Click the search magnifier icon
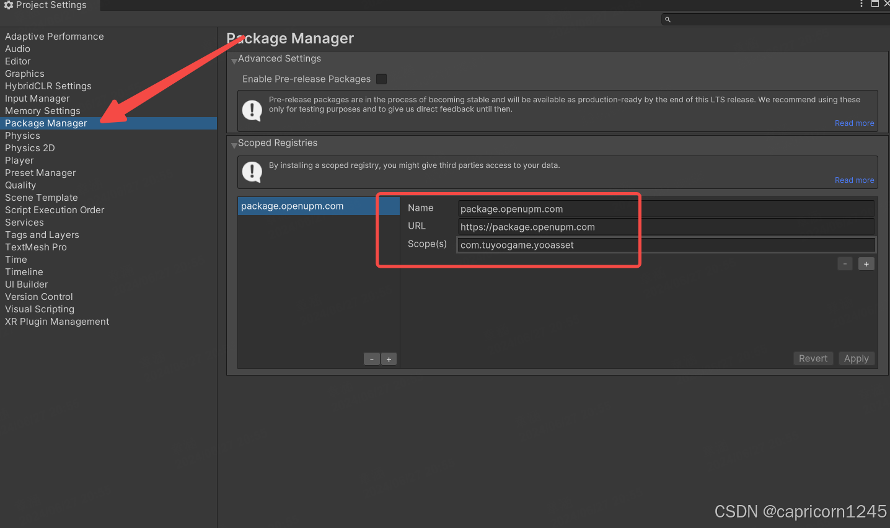Image resolution: width=890 pixels, height=528 pixels. click(667, 20)
